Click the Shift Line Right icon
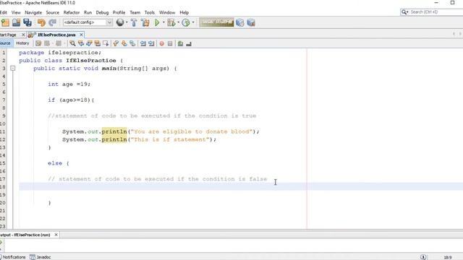The width and height of the screenshot is (463, 260). pos(151,43)
